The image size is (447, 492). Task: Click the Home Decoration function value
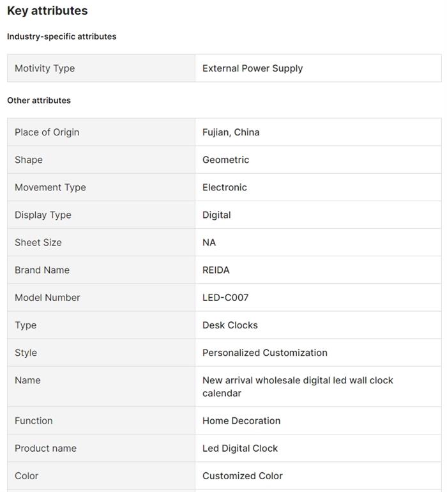pos(241,420)
